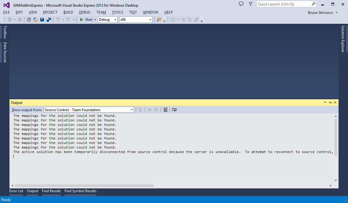
Task: Switch to the Find Results tab
Action: pyautogui.click(x=51, y=191)
